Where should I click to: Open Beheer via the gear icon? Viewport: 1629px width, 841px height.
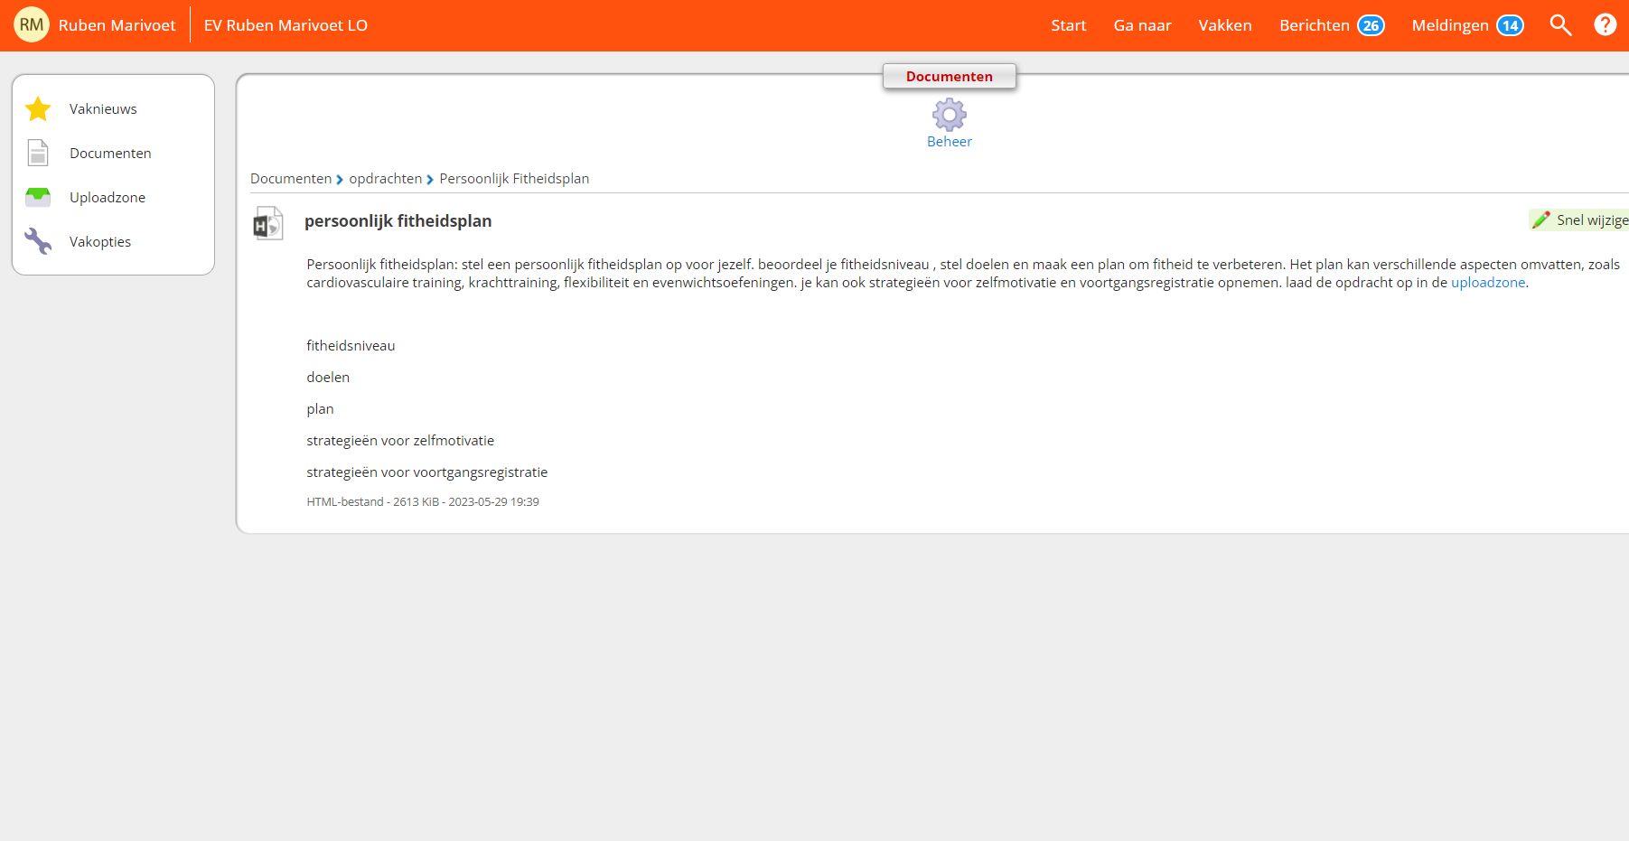click(x=949, y=116)
